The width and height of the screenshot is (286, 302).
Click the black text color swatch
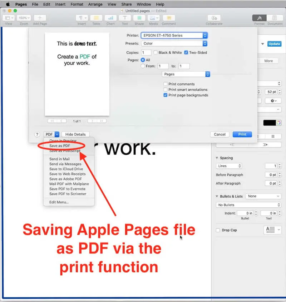[x=270, y=123]
